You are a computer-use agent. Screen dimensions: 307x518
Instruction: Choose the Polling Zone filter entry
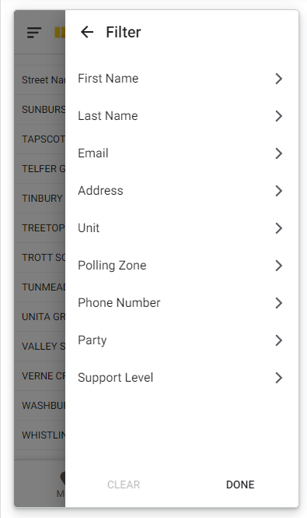pyautogui.click(x=182, y=266)
